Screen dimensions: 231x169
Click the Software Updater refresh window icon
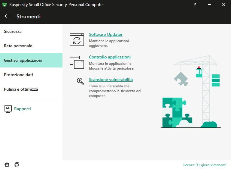coord(77,40)
